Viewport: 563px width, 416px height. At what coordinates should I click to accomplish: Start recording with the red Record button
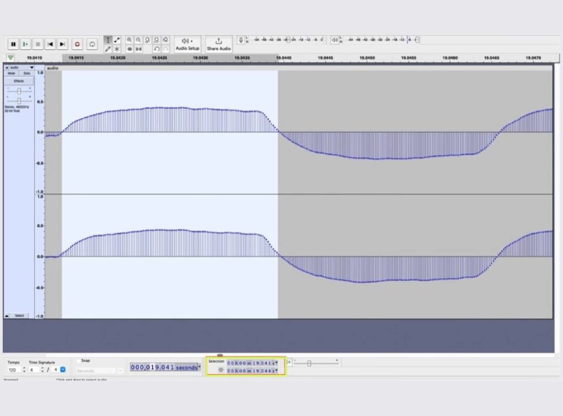(x=77, y=44)
